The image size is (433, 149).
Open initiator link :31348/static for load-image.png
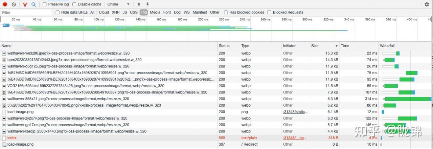(296, 112)
